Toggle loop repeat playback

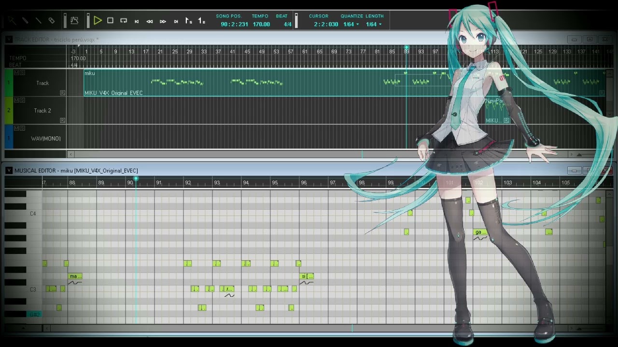(x=124, y=21)
